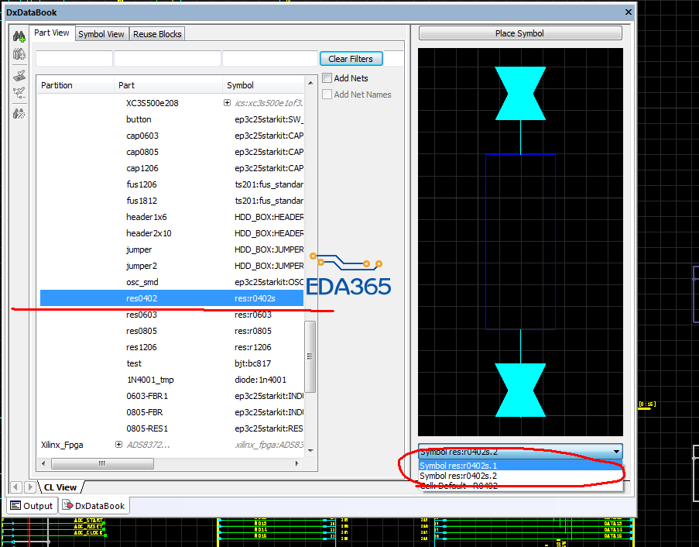
Task: Click the Part column header
Action: coord(168,85)
